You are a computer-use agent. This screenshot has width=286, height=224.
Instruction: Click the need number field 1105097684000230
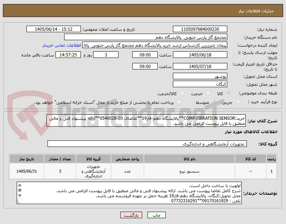pyautogui.click(x=200, y=29)
